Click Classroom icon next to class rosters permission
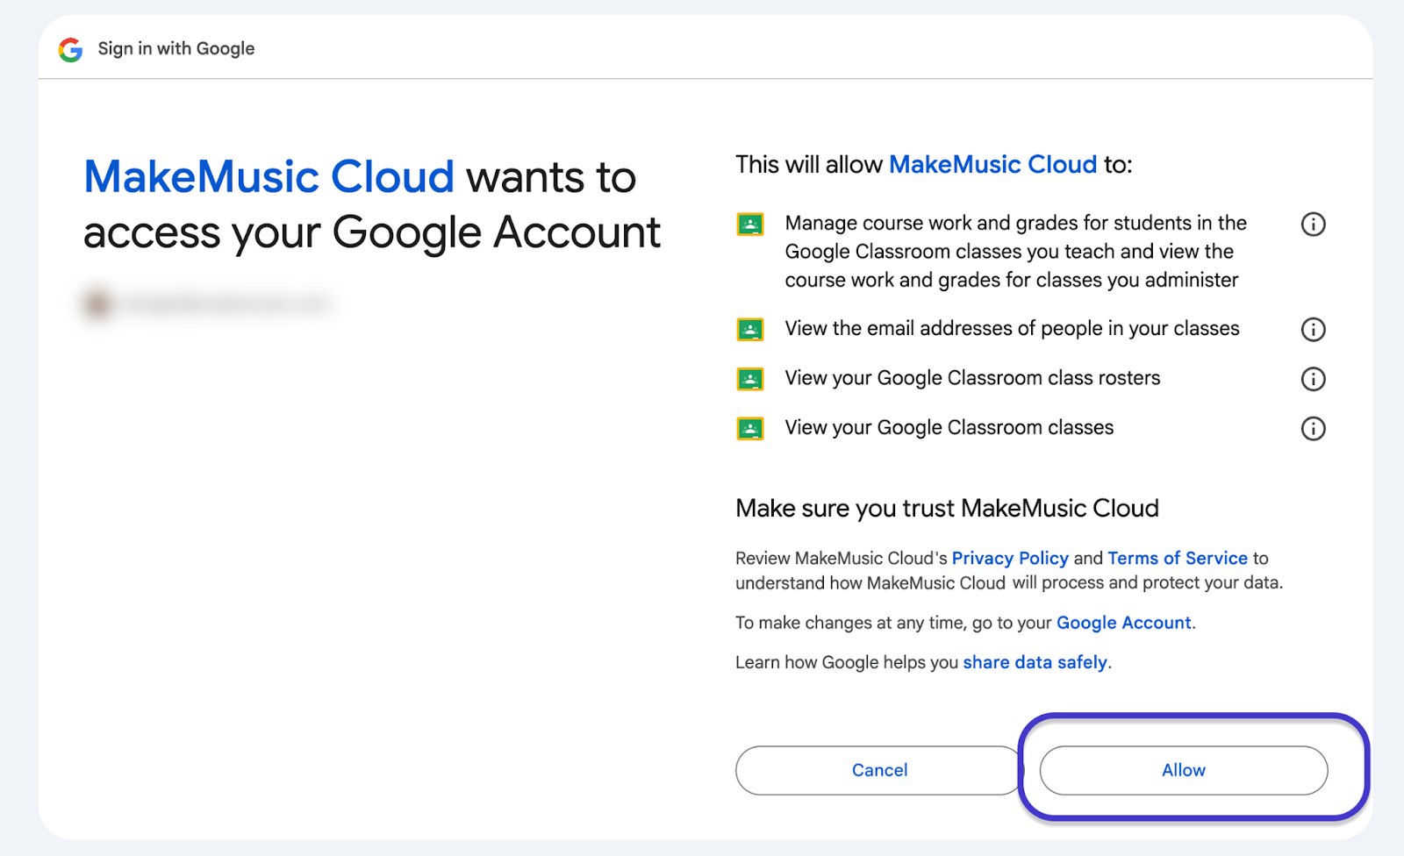The width and height of the screenshot is (1404, 856). click(x=750, y=379)
